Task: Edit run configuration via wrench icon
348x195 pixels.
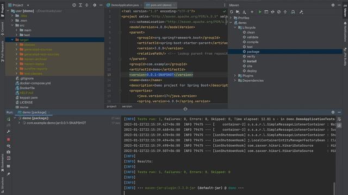Action: click(x=9, y=132)
